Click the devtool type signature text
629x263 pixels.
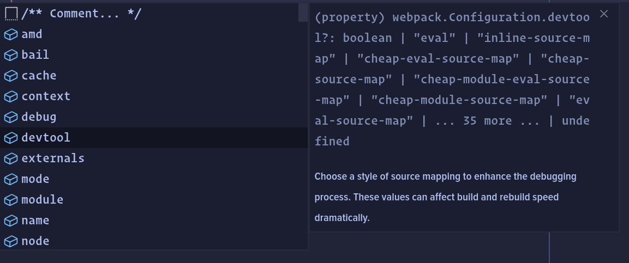point(452,79)
